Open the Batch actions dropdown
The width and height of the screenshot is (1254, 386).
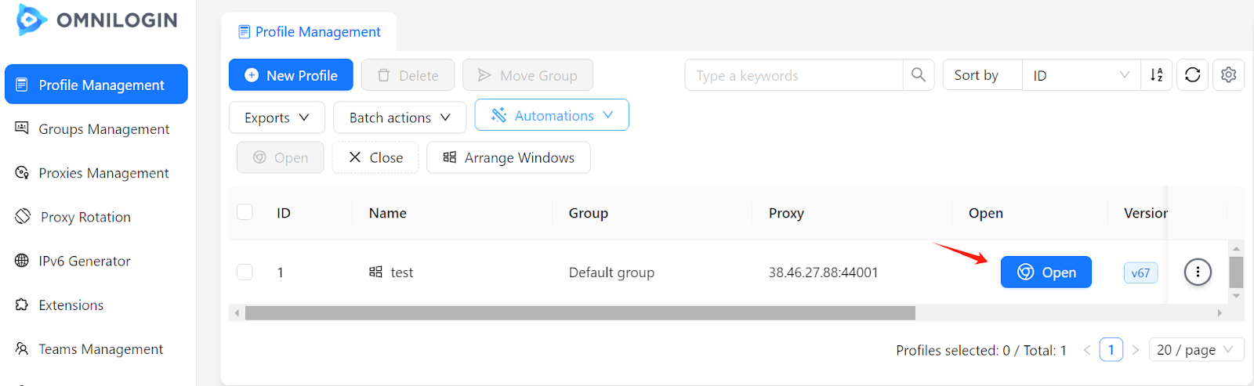[x=400, y=117]
